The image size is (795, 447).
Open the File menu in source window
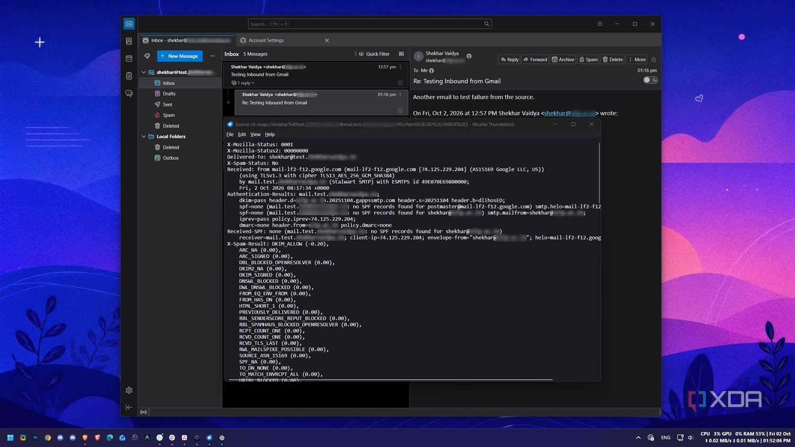tap(230, 135)
